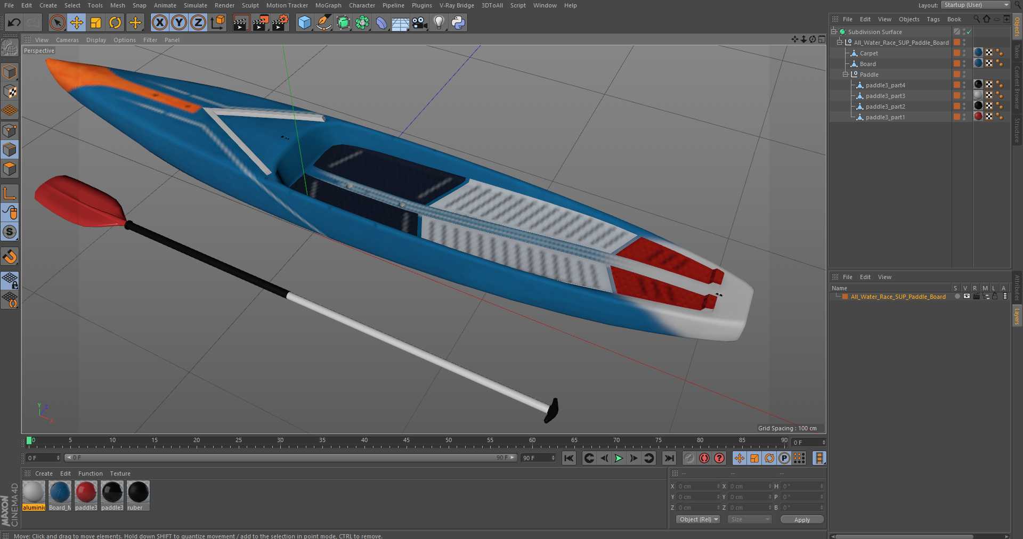Click Go to start of timeline
1023x539 pixels.
point(569,458)
